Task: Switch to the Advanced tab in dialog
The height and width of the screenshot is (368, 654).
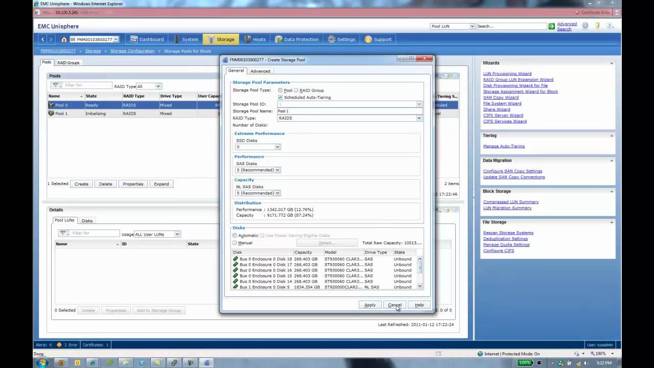Action: coord(260,71)
